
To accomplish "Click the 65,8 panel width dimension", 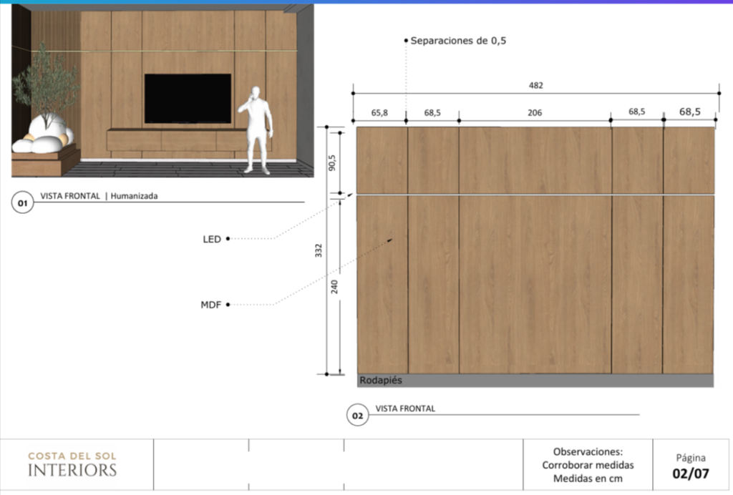I will coord(379,112).
